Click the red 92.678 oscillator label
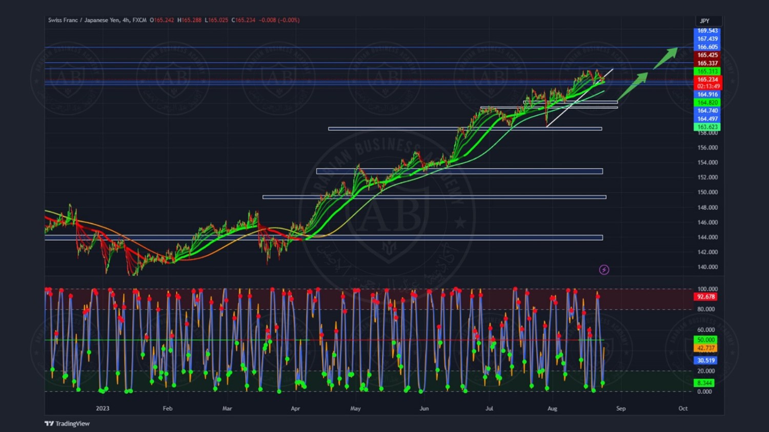Image resolution: width=769 pixels, height=432 pixels. coord(706,297)
